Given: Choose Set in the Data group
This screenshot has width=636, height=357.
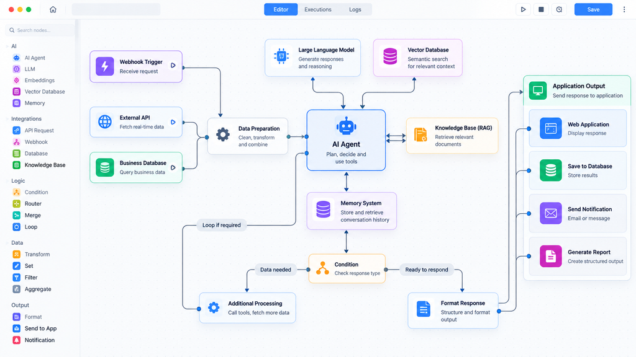Looking at the screenshot, I should 29,266.
